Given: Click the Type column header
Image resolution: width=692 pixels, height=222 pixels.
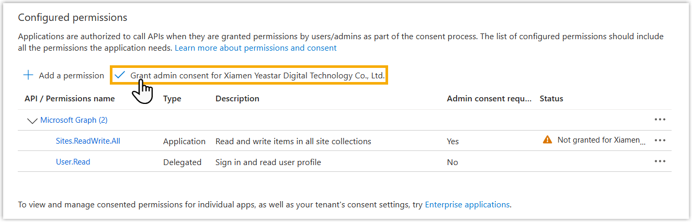Looking at the screenshot, I should (172, 99).
